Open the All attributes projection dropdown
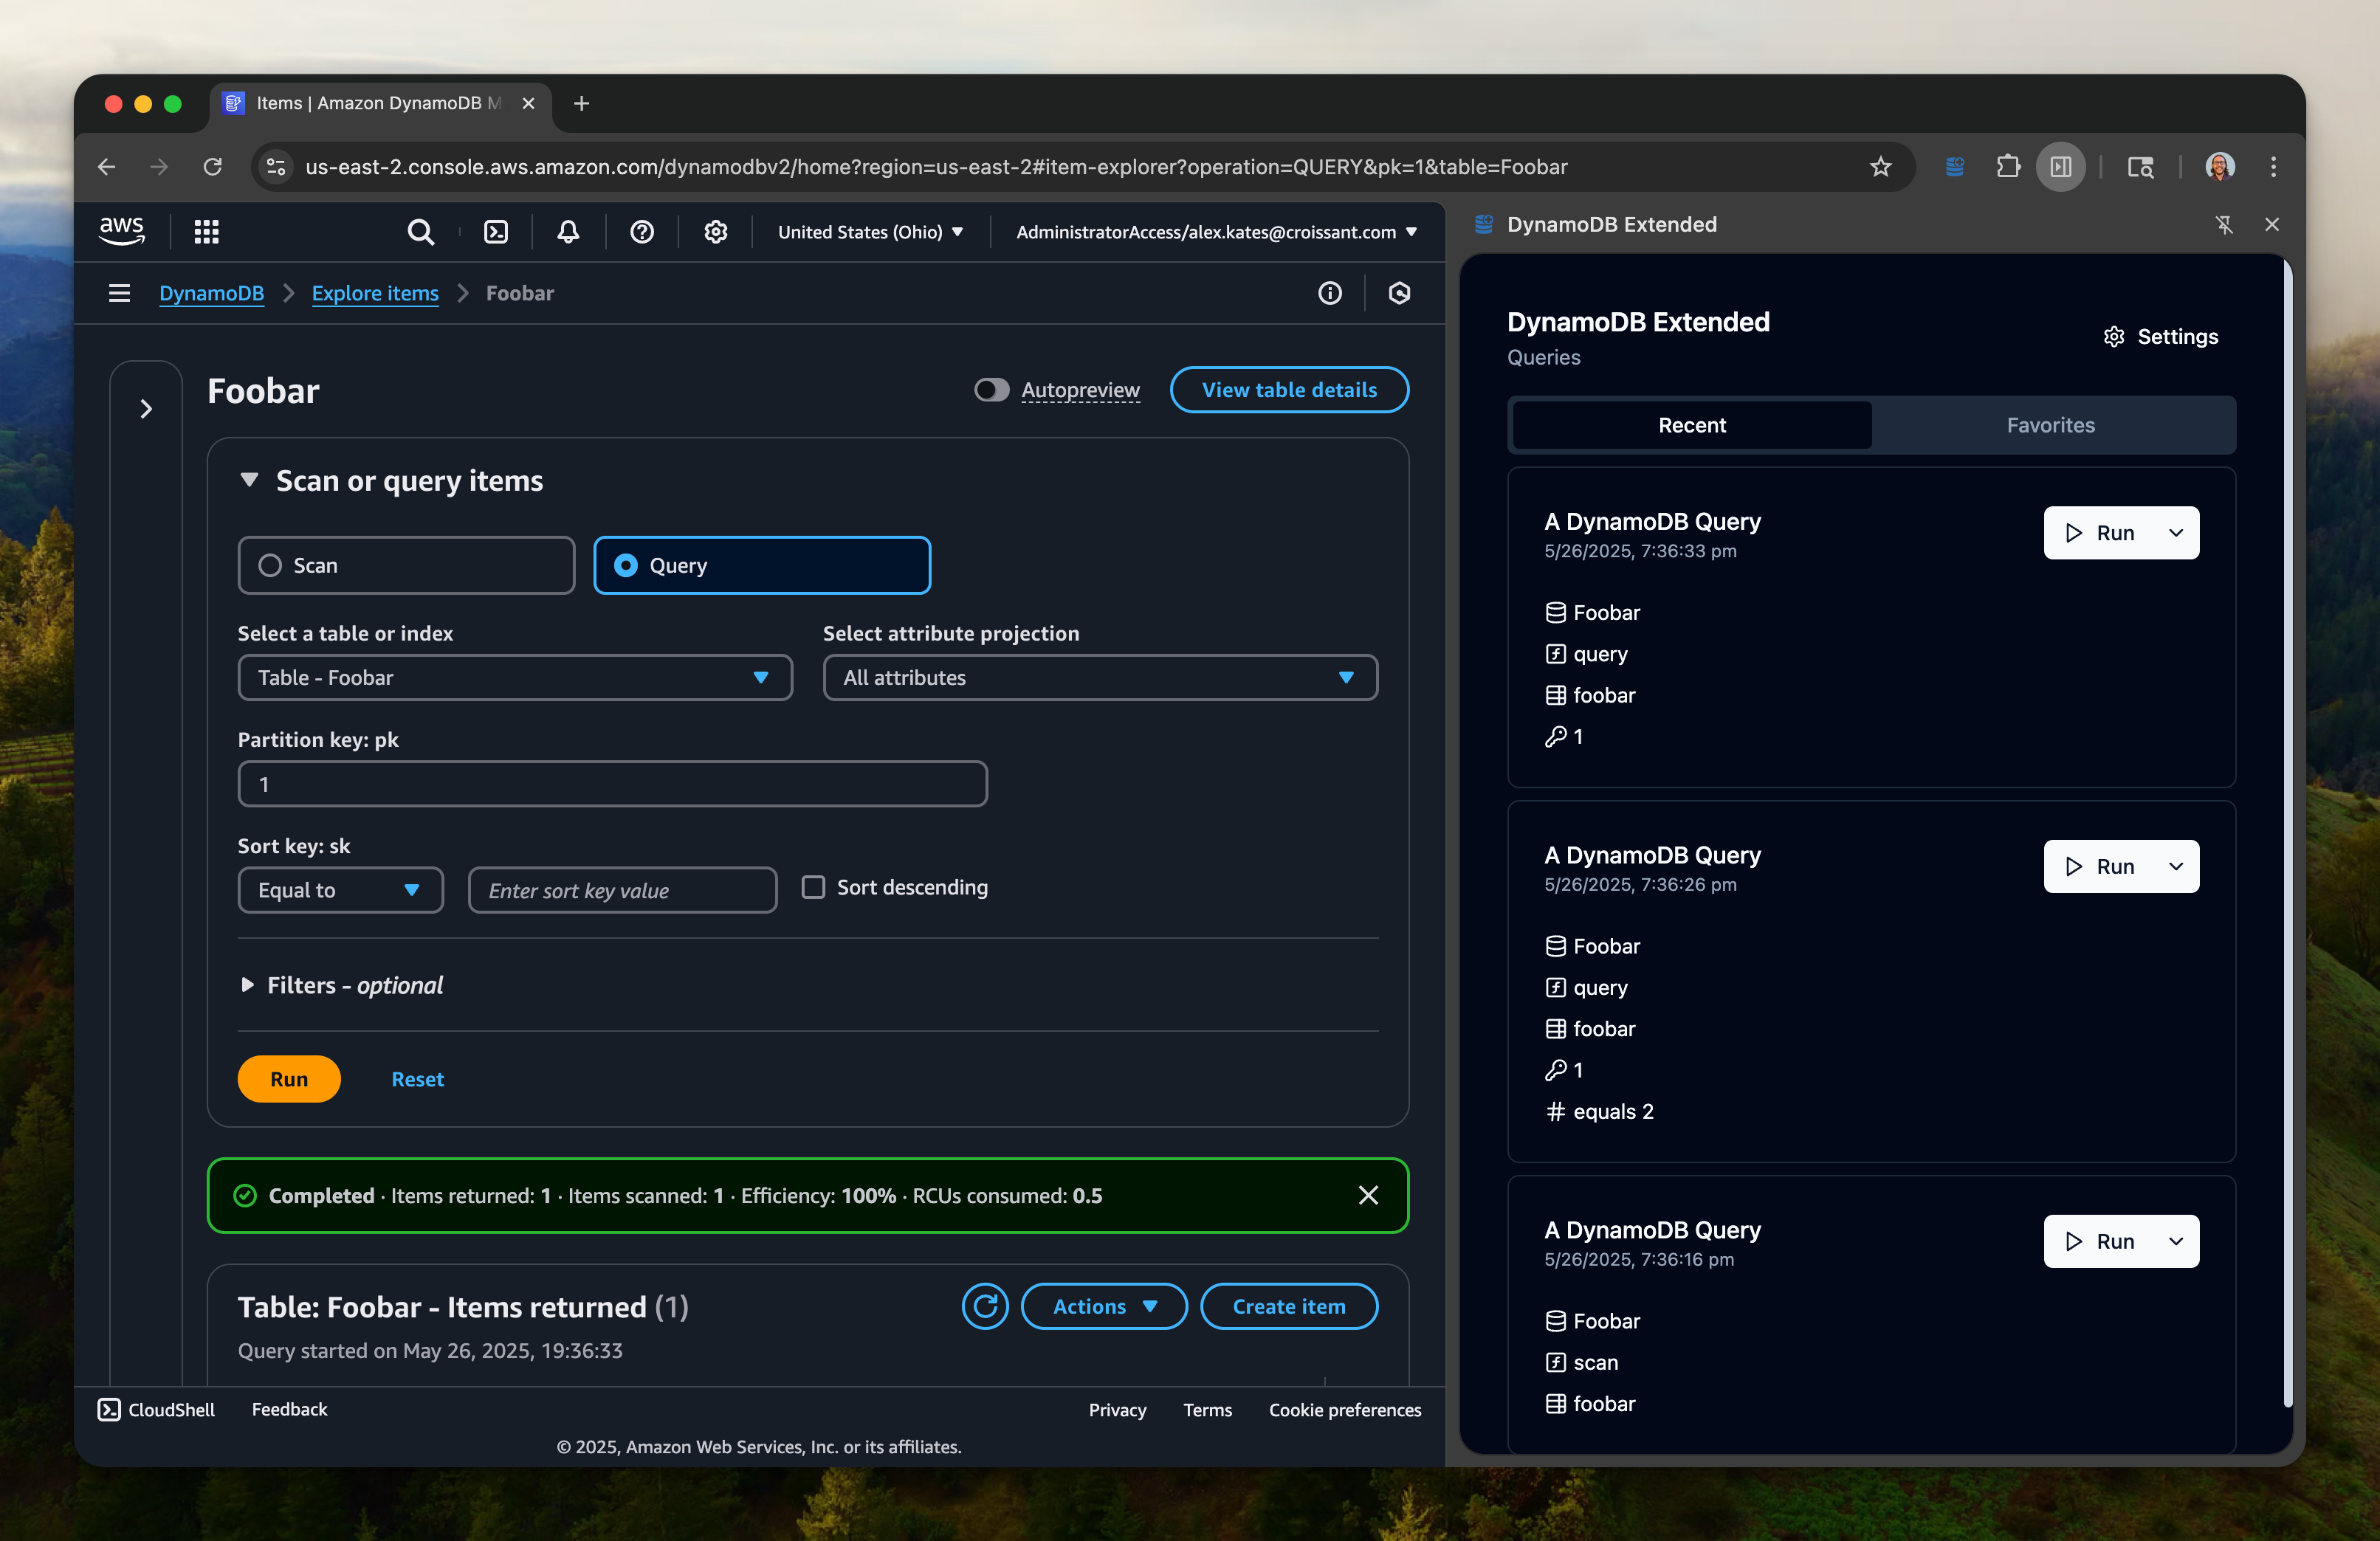This screenshot has height=1541, width=2380. pyautogui.click(x=1100, y=677)
